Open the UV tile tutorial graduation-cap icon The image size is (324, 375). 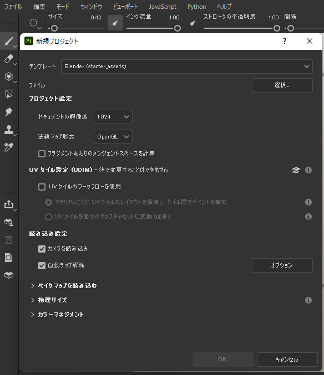[296, 170]
